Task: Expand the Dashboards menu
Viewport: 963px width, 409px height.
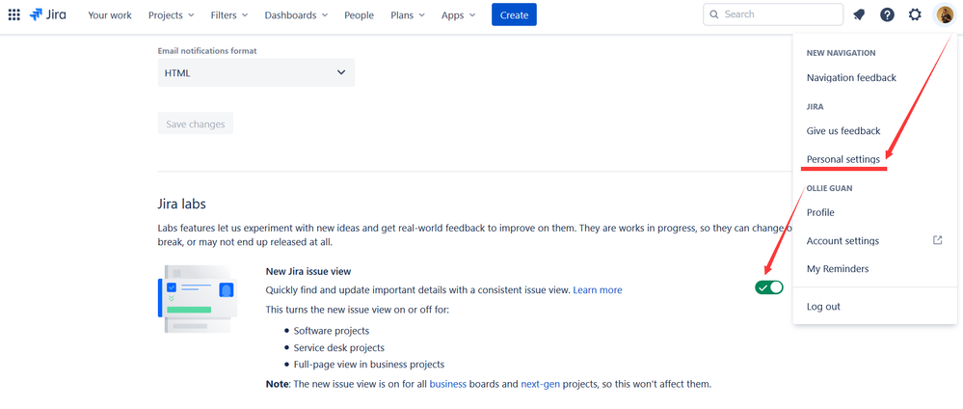Action: click(296, 15)
